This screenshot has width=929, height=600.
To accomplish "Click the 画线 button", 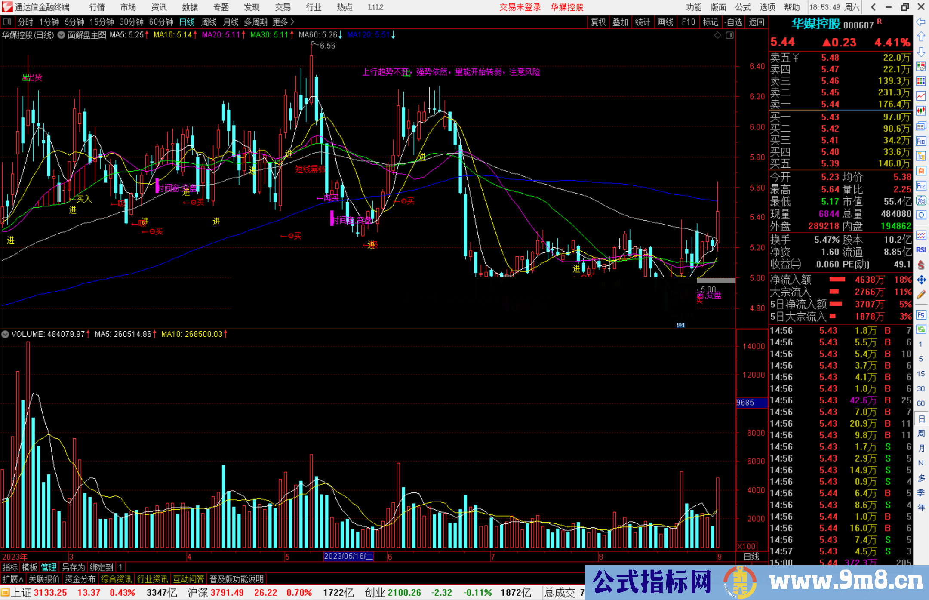I will point(665,22).
